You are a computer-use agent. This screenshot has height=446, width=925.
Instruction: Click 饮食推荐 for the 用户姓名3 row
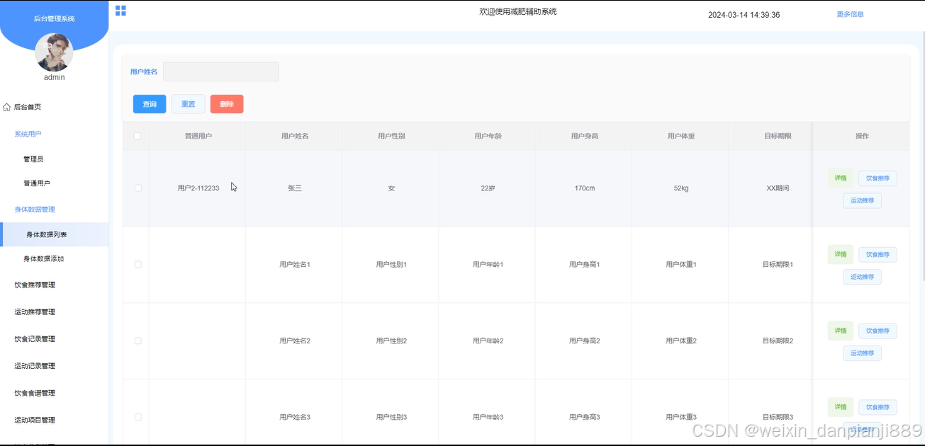coord(878,407)
